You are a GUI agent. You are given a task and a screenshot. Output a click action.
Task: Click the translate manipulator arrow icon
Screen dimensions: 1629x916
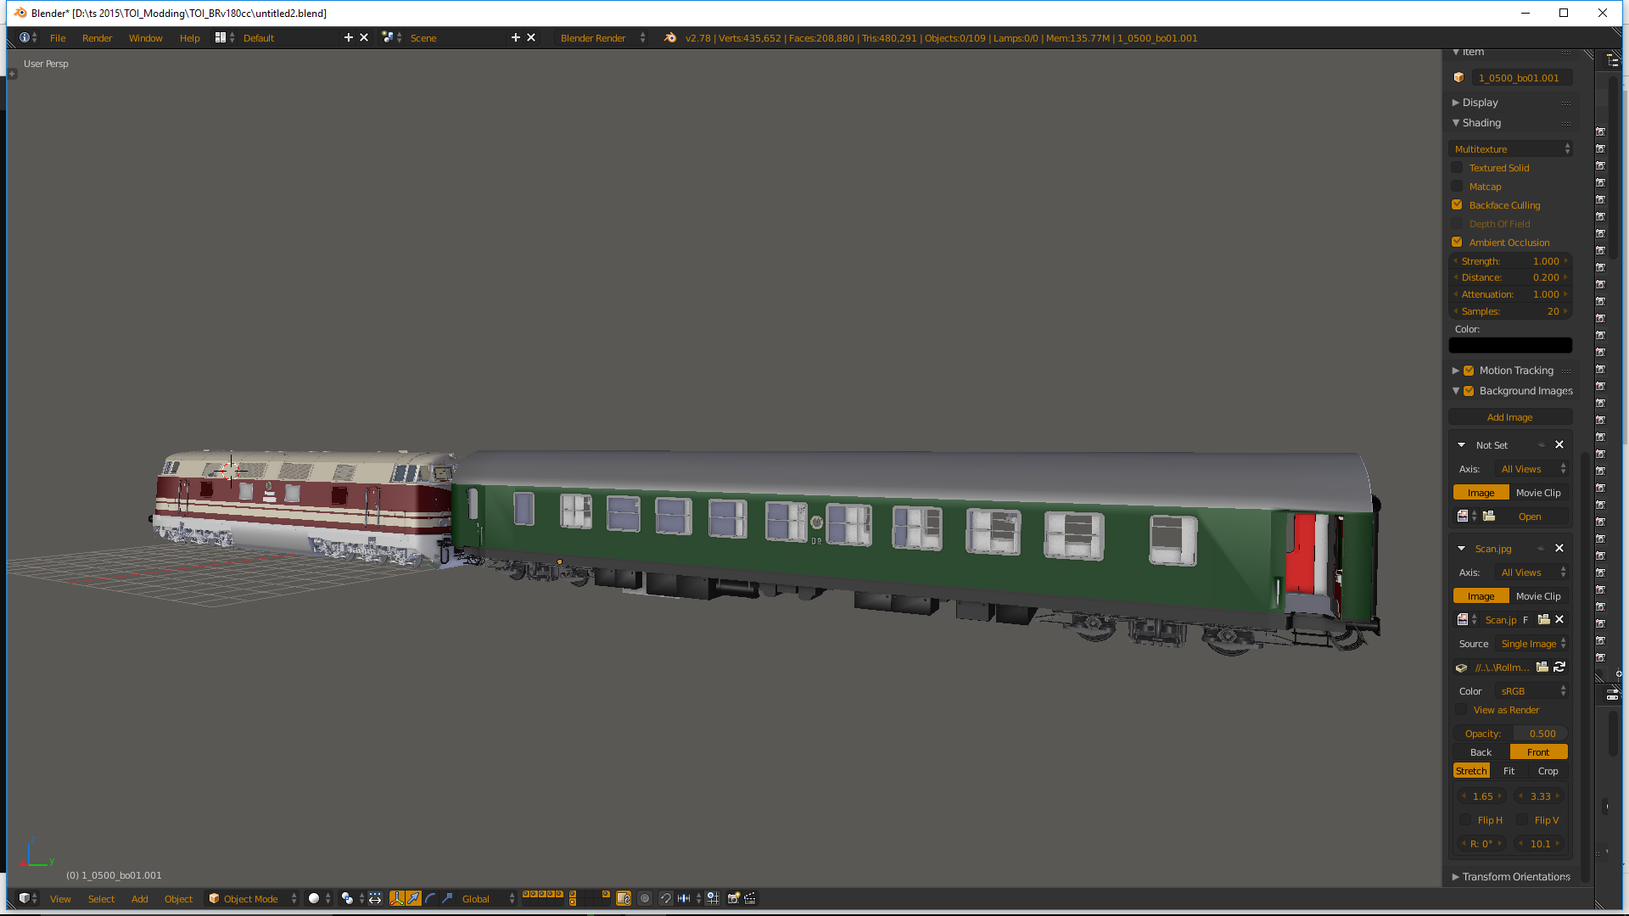pyautogui.click(x=413, y=898)
